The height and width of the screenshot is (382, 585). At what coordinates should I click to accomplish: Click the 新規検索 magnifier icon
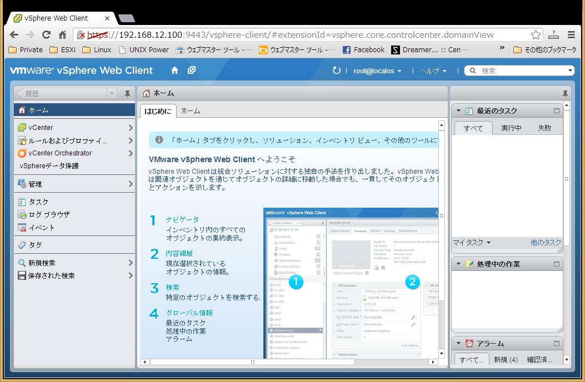pos(22,263)
